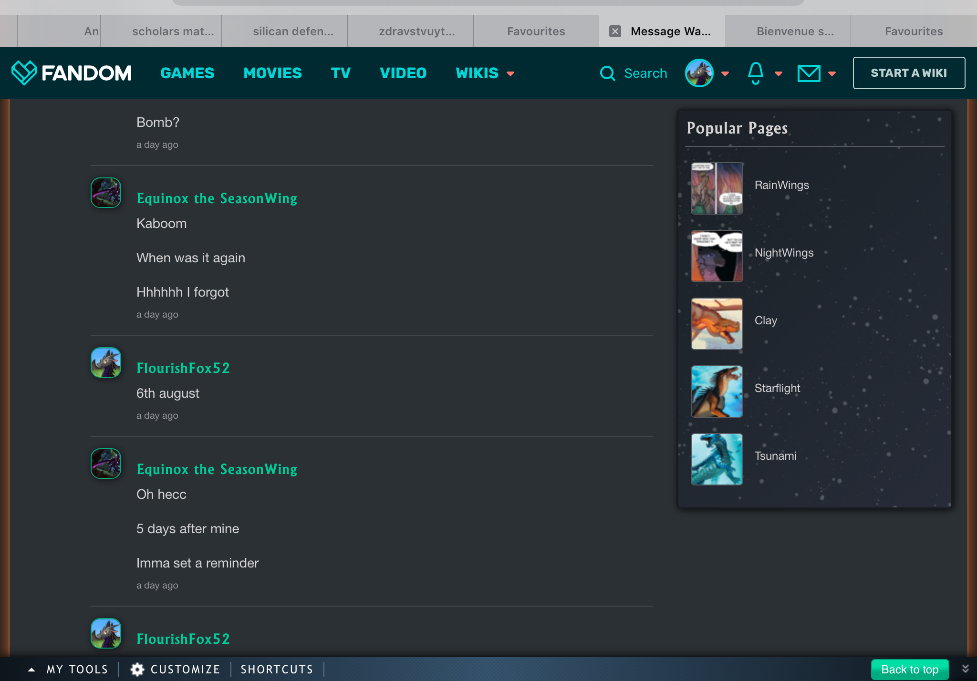Expand the user account dropdown arrow
Screen dimensions: 977x681
(725, 73)
